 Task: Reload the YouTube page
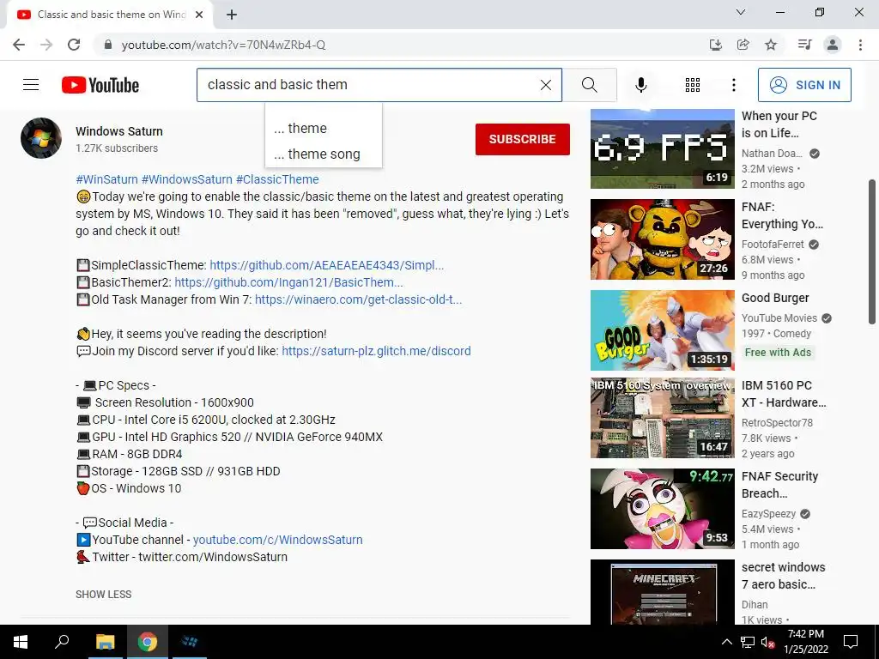74,45
